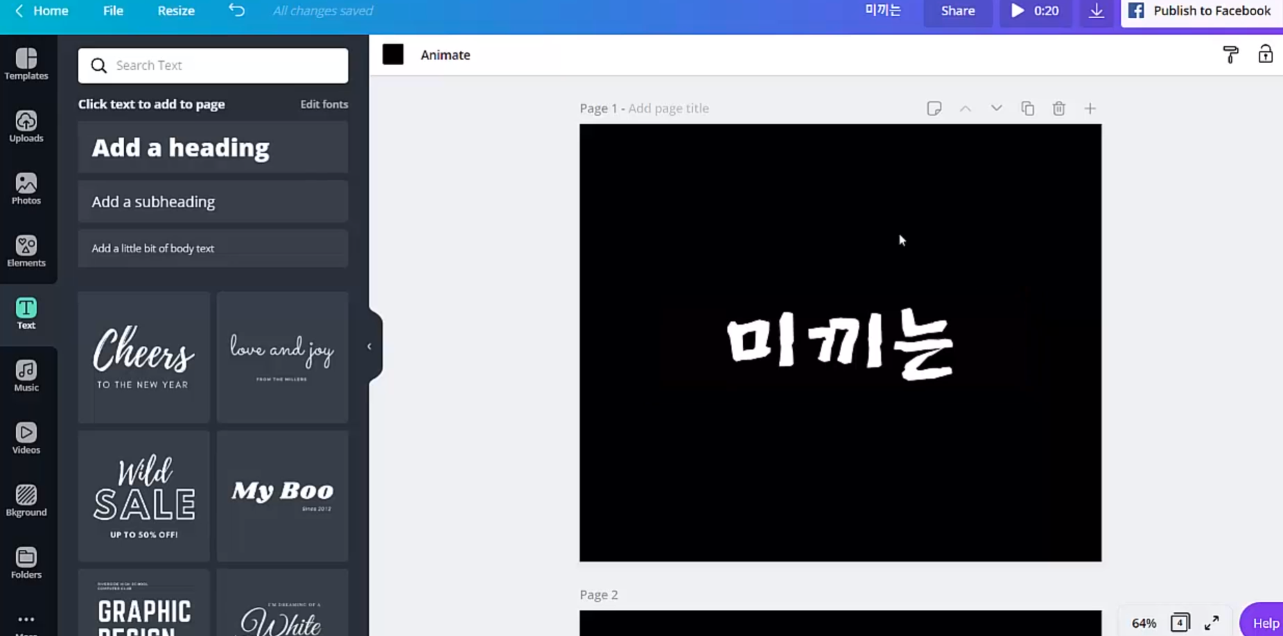Viewport: 1283px width, 636px height.
Task: Move Page 1 down arrow
Action: [x=996, y=109]
